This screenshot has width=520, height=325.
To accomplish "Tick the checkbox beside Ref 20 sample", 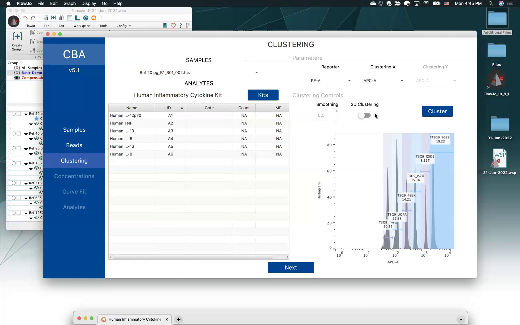I will [19, 114].
